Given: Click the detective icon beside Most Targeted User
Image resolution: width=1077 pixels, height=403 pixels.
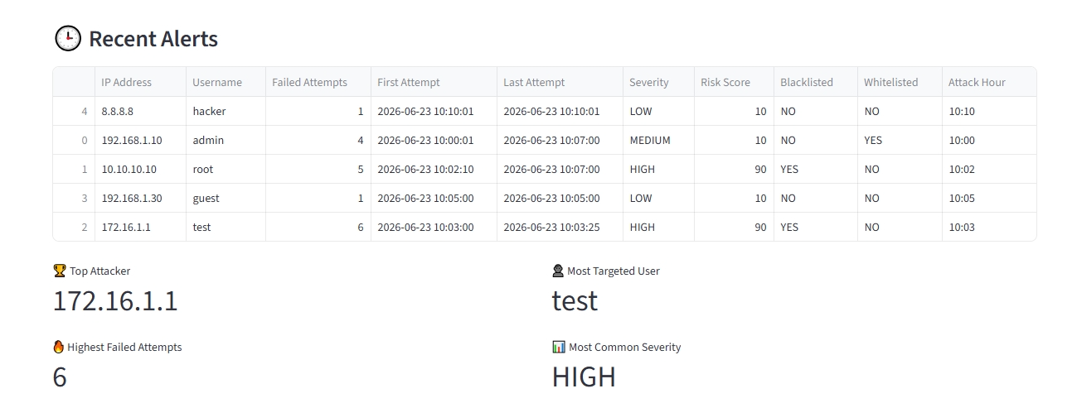Looking at the screenshot, I should pyautogui.click(x=558, y=271).
